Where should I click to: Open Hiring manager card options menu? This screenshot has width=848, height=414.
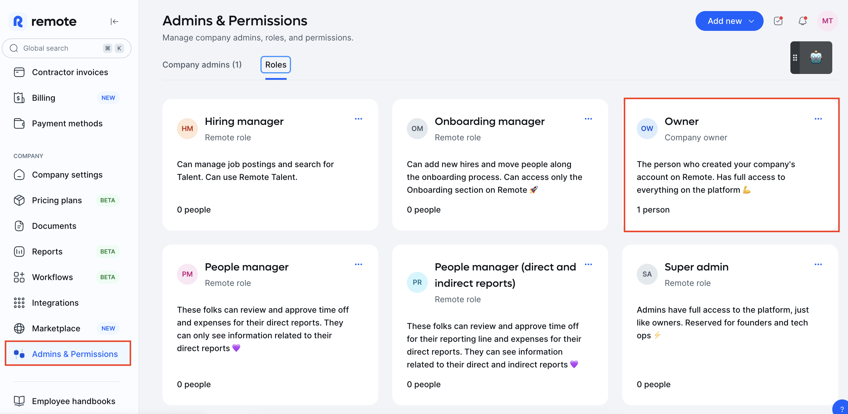(x=359, y=119)
